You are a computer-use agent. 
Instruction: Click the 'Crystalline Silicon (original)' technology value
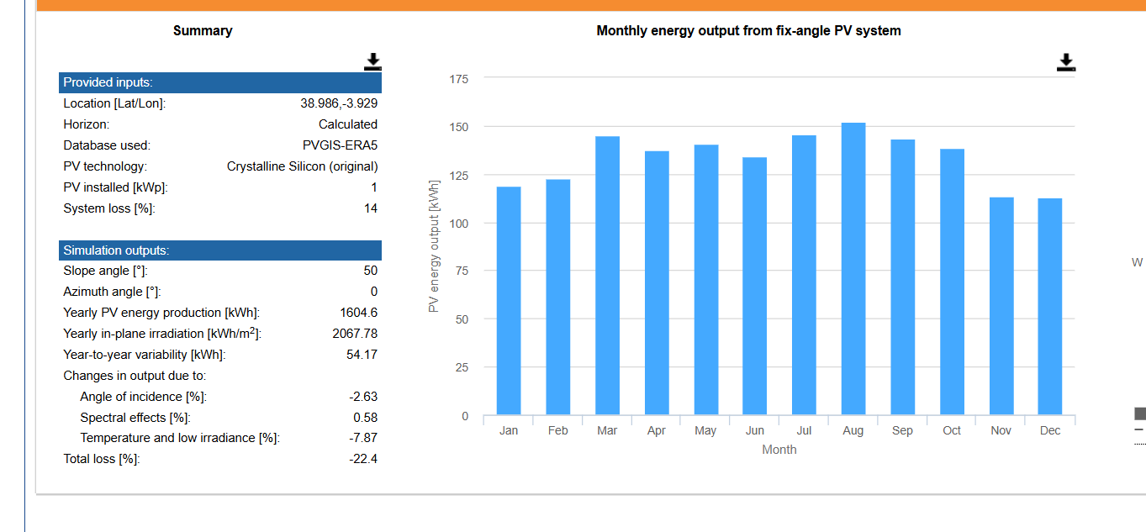point(302,166)
